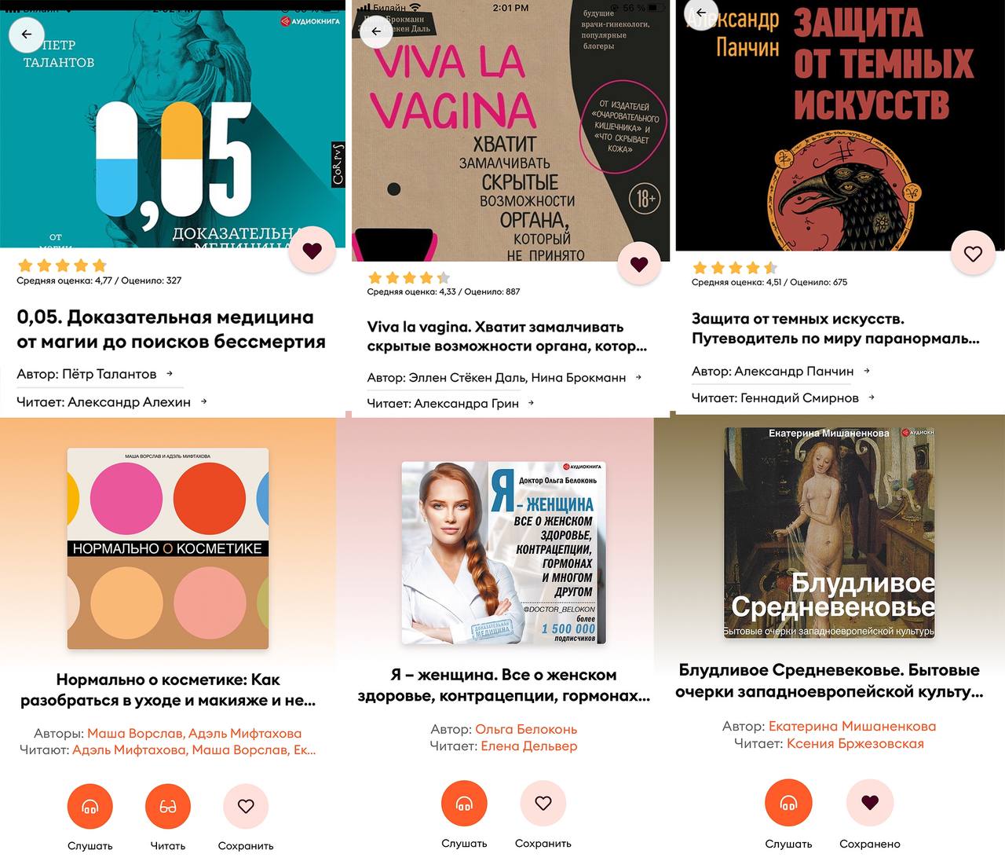This screenshot has width=1005, height=861.
Task: Tap back arrow on Защита от темных искусств page
Action: point(700,13)
